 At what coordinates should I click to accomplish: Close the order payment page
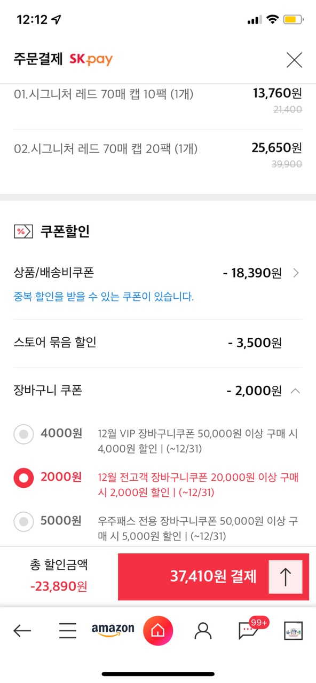click(x=294, y=60)
